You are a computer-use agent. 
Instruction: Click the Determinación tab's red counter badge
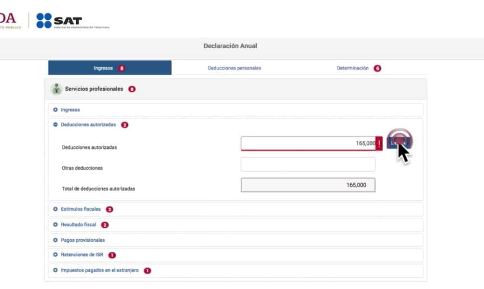pos(377,69)
